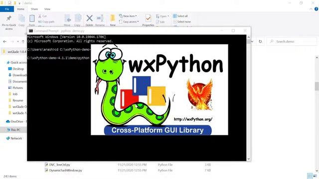Click the Cut scissors icon

40,16
